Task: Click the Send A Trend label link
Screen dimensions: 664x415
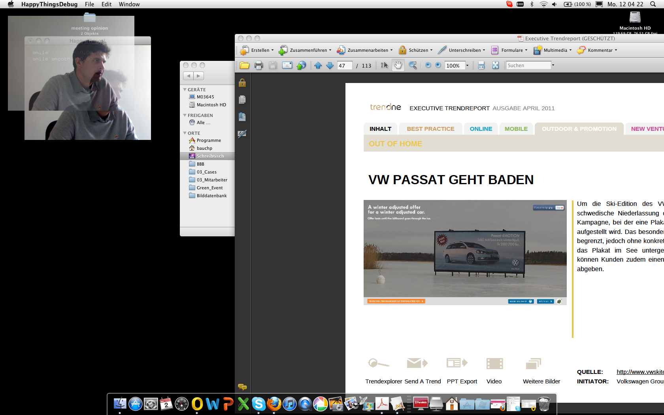Action: (x=423, y=381)
